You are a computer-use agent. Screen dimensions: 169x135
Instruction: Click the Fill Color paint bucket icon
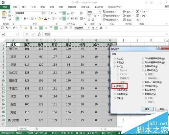[40, 19]
